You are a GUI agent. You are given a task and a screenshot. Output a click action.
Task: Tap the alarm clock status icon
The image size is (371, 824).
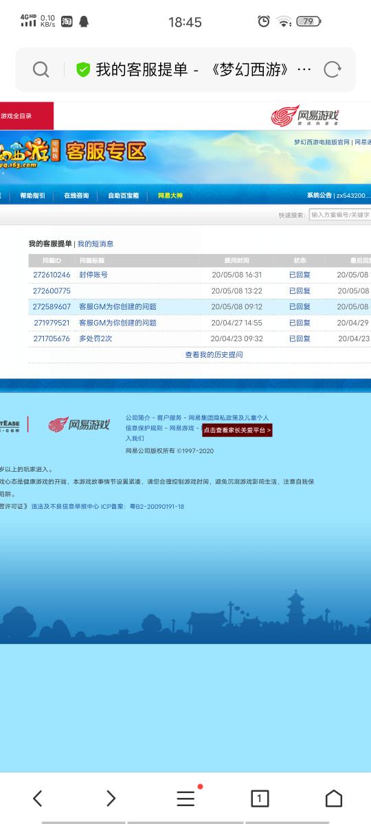[x=264, y=21]
